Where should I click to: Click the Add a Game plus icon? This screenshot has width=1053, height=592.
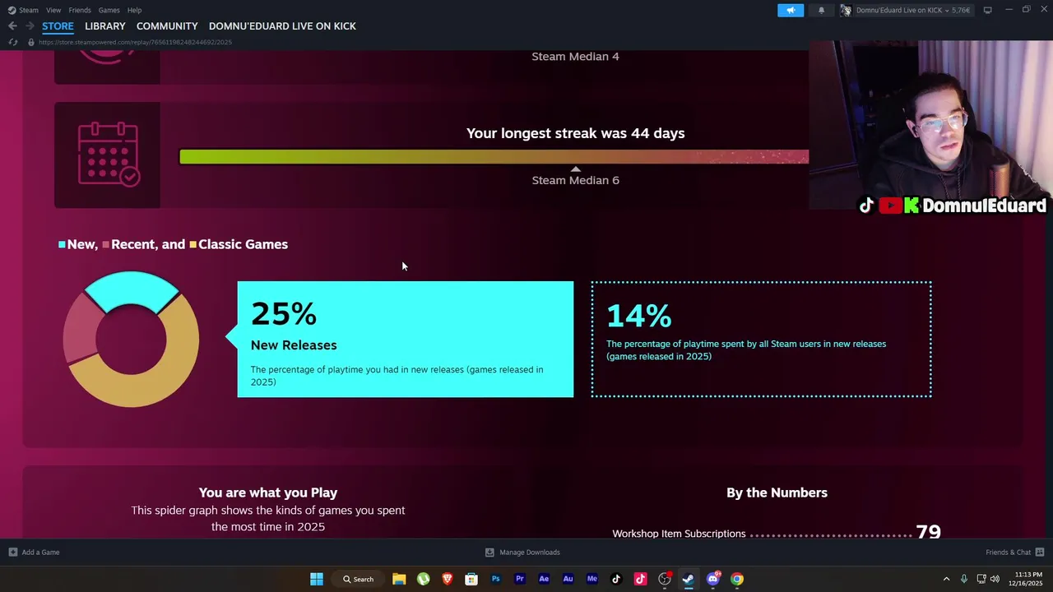(x=12, y=553)
